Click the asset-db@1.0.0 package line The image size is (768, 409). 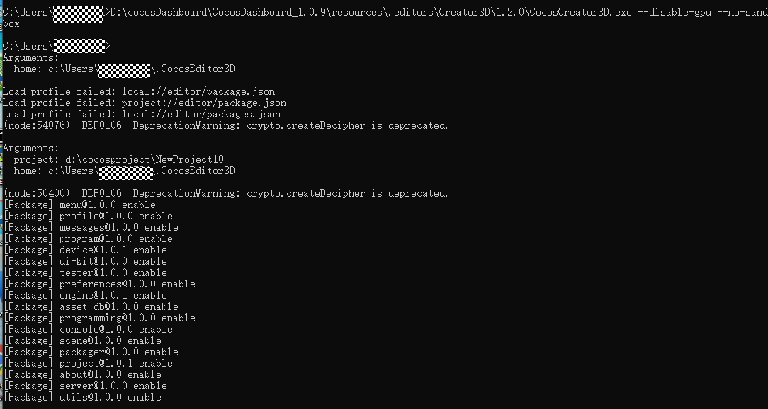tap(91, 306)
